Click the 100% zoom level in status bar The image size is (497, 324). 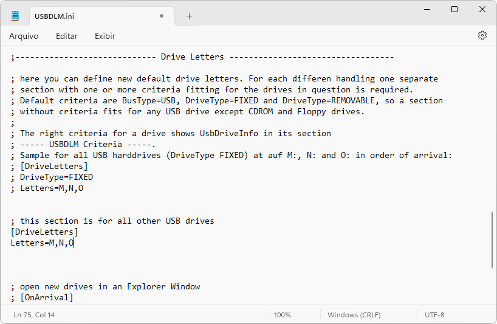click(x=282, y=315)
